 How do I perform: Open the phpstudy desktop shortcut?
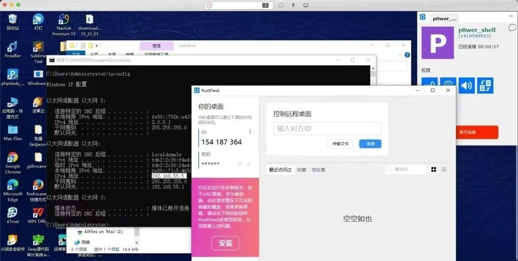(12, 77)
